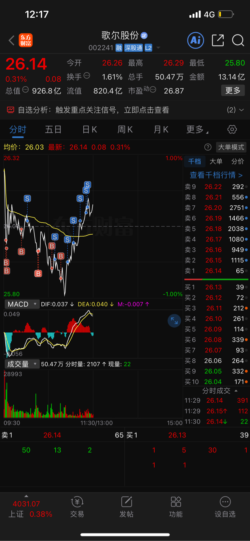Open 发帖 post icon in bottom bar
The image size is (250, 541).
(126, 502)
